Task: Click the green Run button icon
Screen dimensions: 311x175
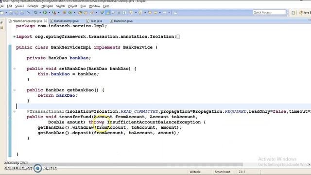Action: pyautogui.click(x=45, y=13)
